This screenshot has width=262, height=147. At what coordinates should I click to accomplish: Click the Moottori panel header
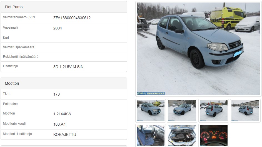click(64, 83)
